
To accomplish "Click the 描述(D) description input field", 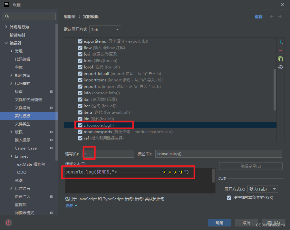I will tap(218, 153).
